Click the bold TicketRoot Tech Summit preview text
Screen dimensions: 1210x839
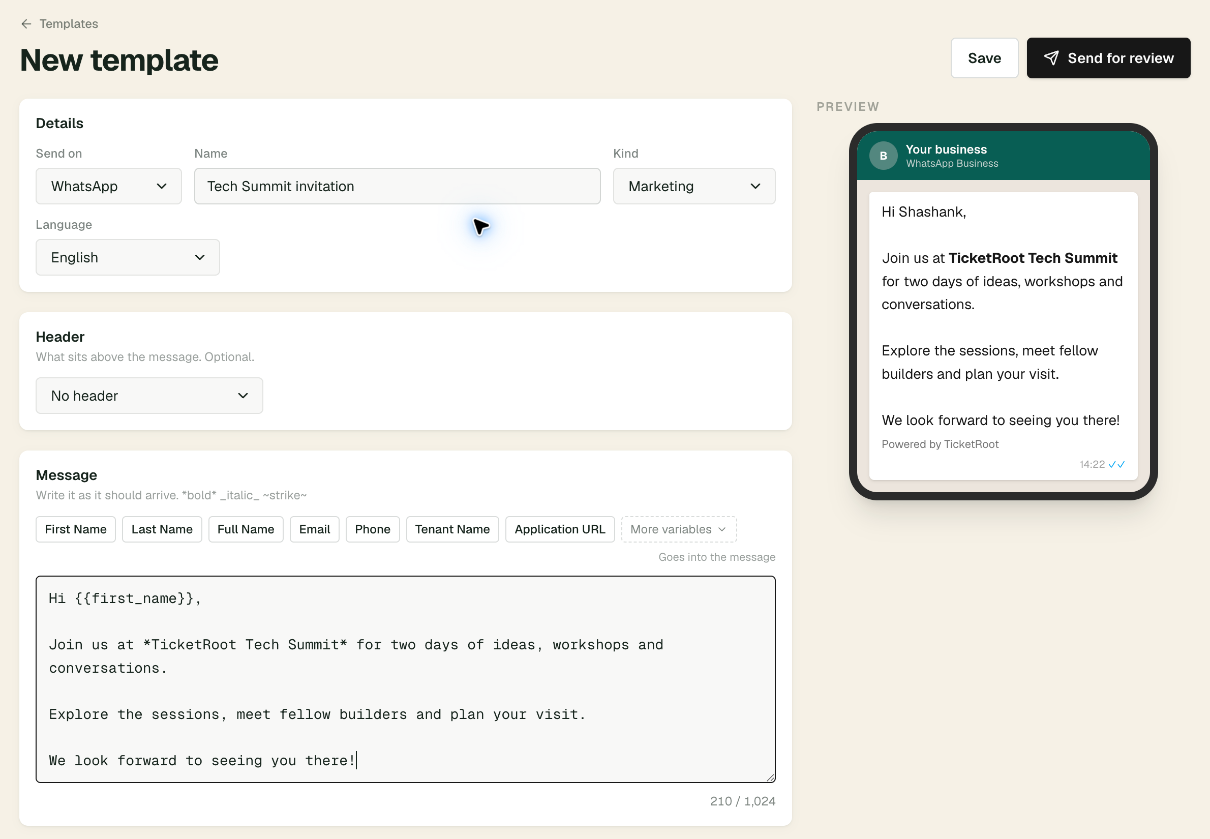pyautogui.click(x=1033, y=258)
